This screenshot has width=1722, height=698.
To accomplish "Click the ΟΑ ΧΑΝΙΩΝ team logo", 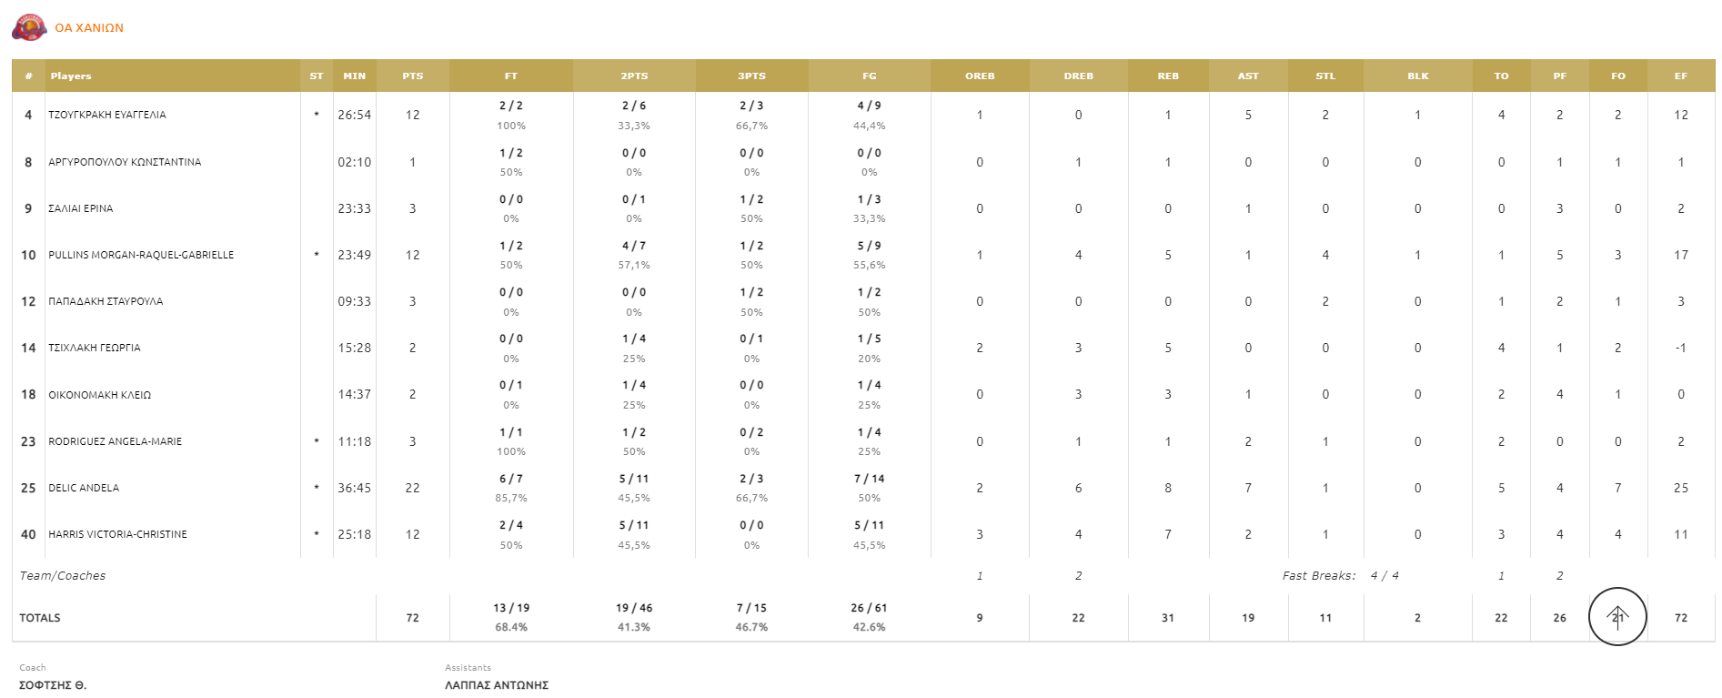I will (x=29, y=28).
